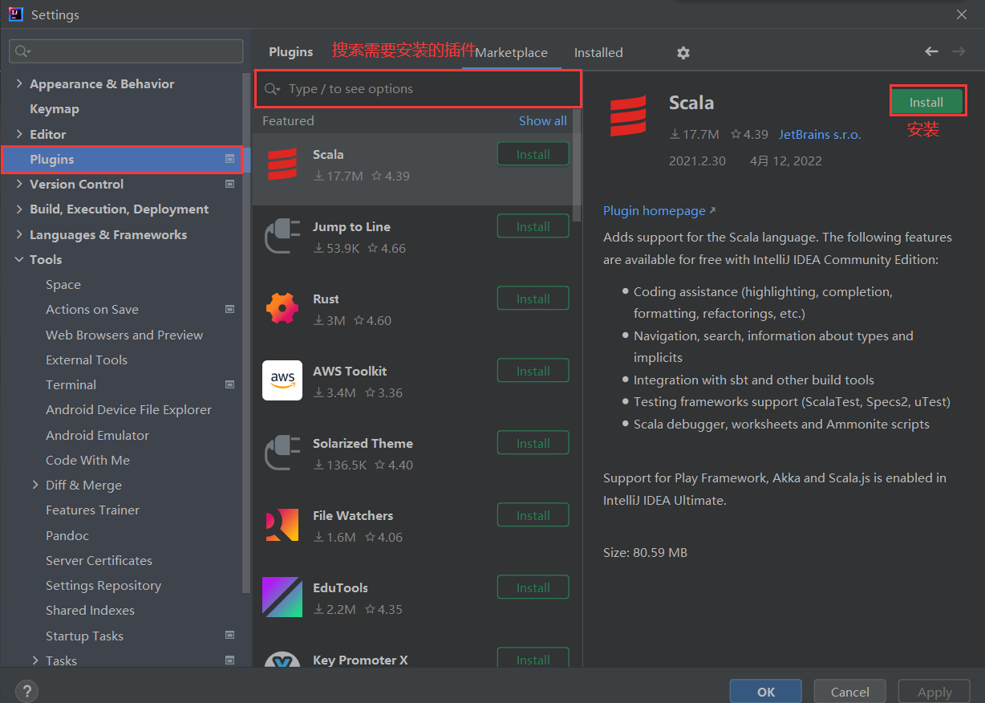Click the settings search field
Image resolution: width=985 pixels, height=703 pixels.
[126, 51]
